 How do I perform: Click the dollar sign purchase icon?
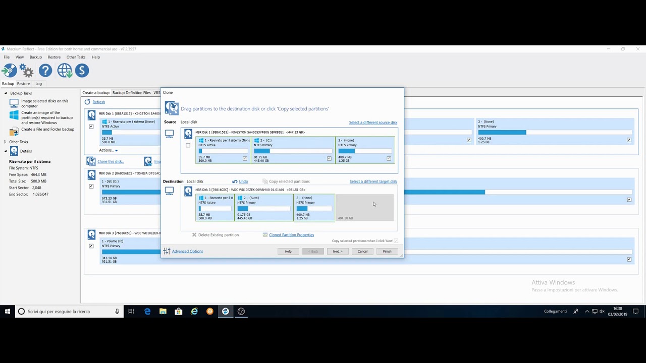click(x=82, y=71)
